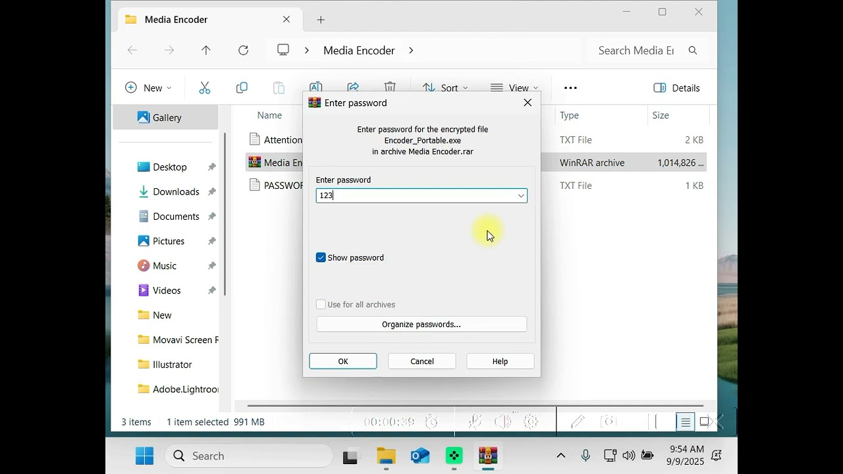Open Pictures in the sidebar
Screen dimensions: 843x474
pos(169,241)
